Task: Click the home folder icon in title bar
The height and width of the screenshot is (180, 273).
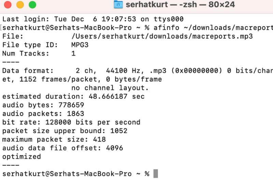Action: 118,5
